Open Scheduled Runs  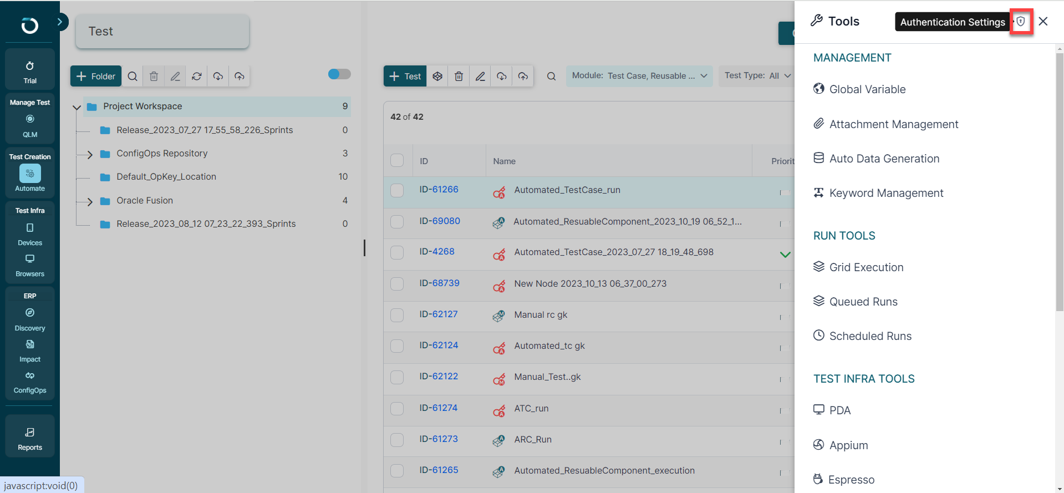[862, 336]
